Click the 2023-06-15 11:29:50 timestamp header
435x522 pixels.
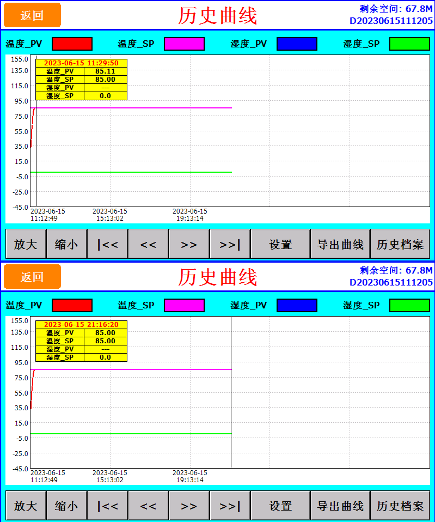[x=81, y=63]
